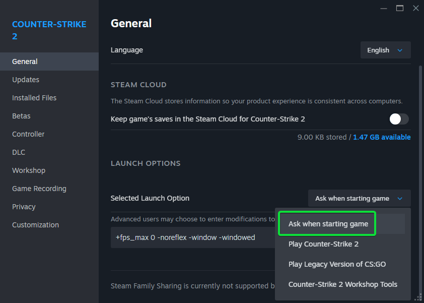
Task: Open Controller settings page
Action: [x=28, y=134]
